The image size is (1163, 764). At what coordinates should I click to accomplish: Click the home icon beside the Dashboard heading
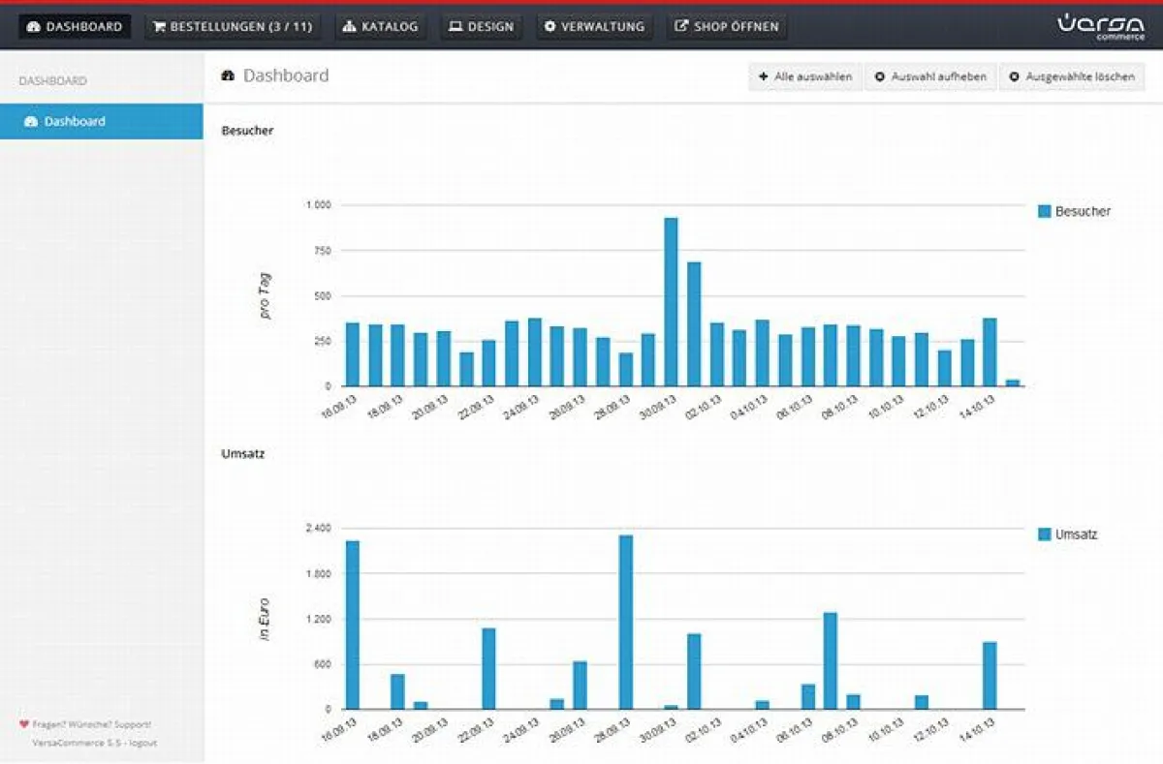pyautogui.click(x=228, y=75)
